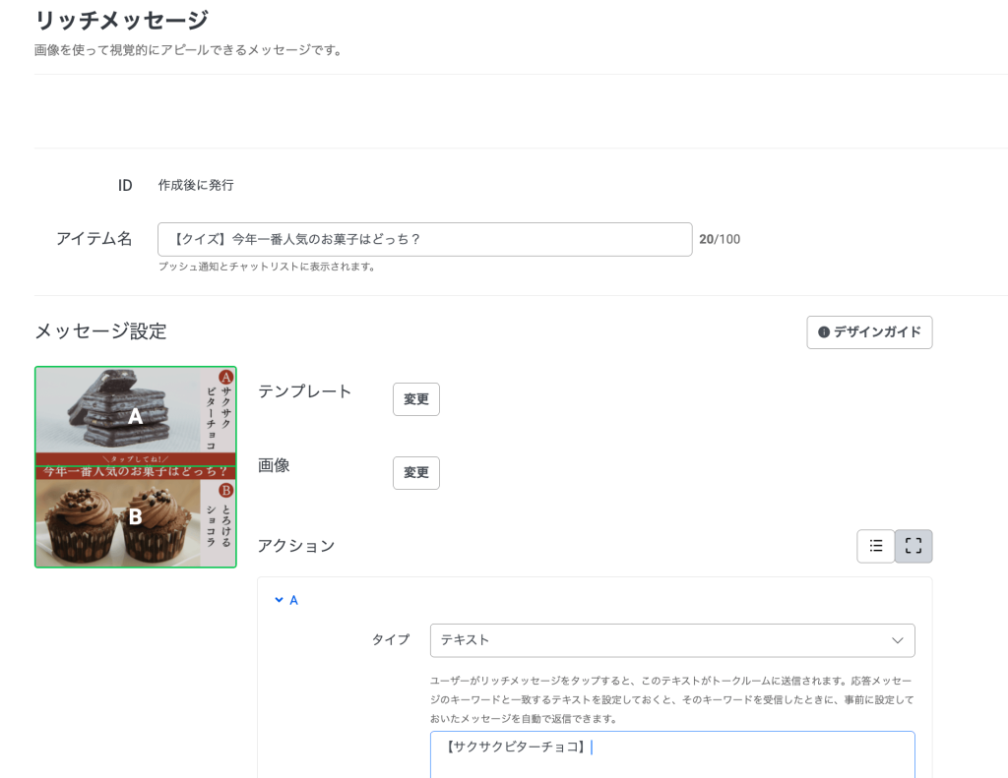Click 変更 next to 画像
Viewport: 1008px width, 778px height.
pos(415,473)
